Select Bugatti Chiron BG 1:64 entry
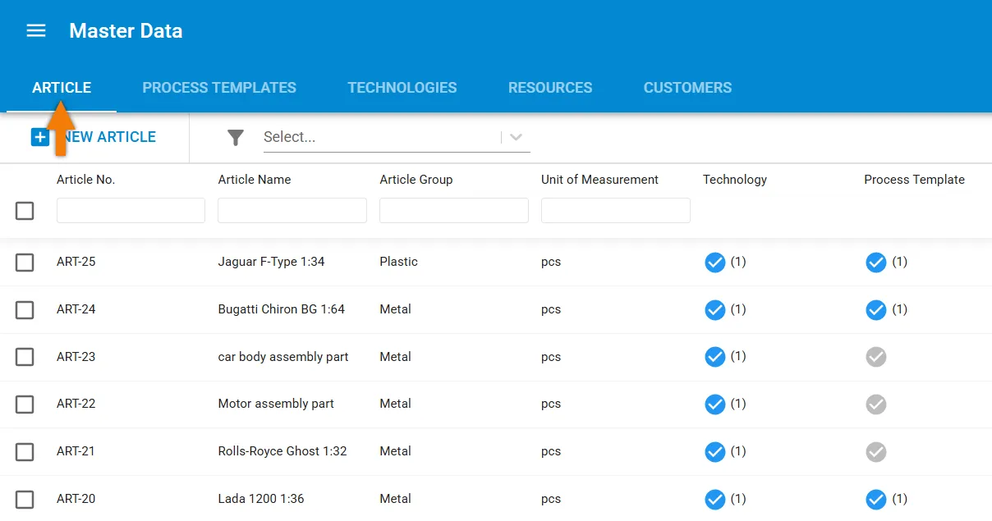This screenshot has height=521, width=992. (x=282, y=309)
